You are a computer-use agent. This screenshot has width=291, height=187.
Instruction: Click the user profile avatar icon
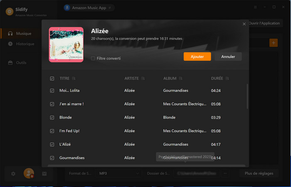(x=29, y=173)
